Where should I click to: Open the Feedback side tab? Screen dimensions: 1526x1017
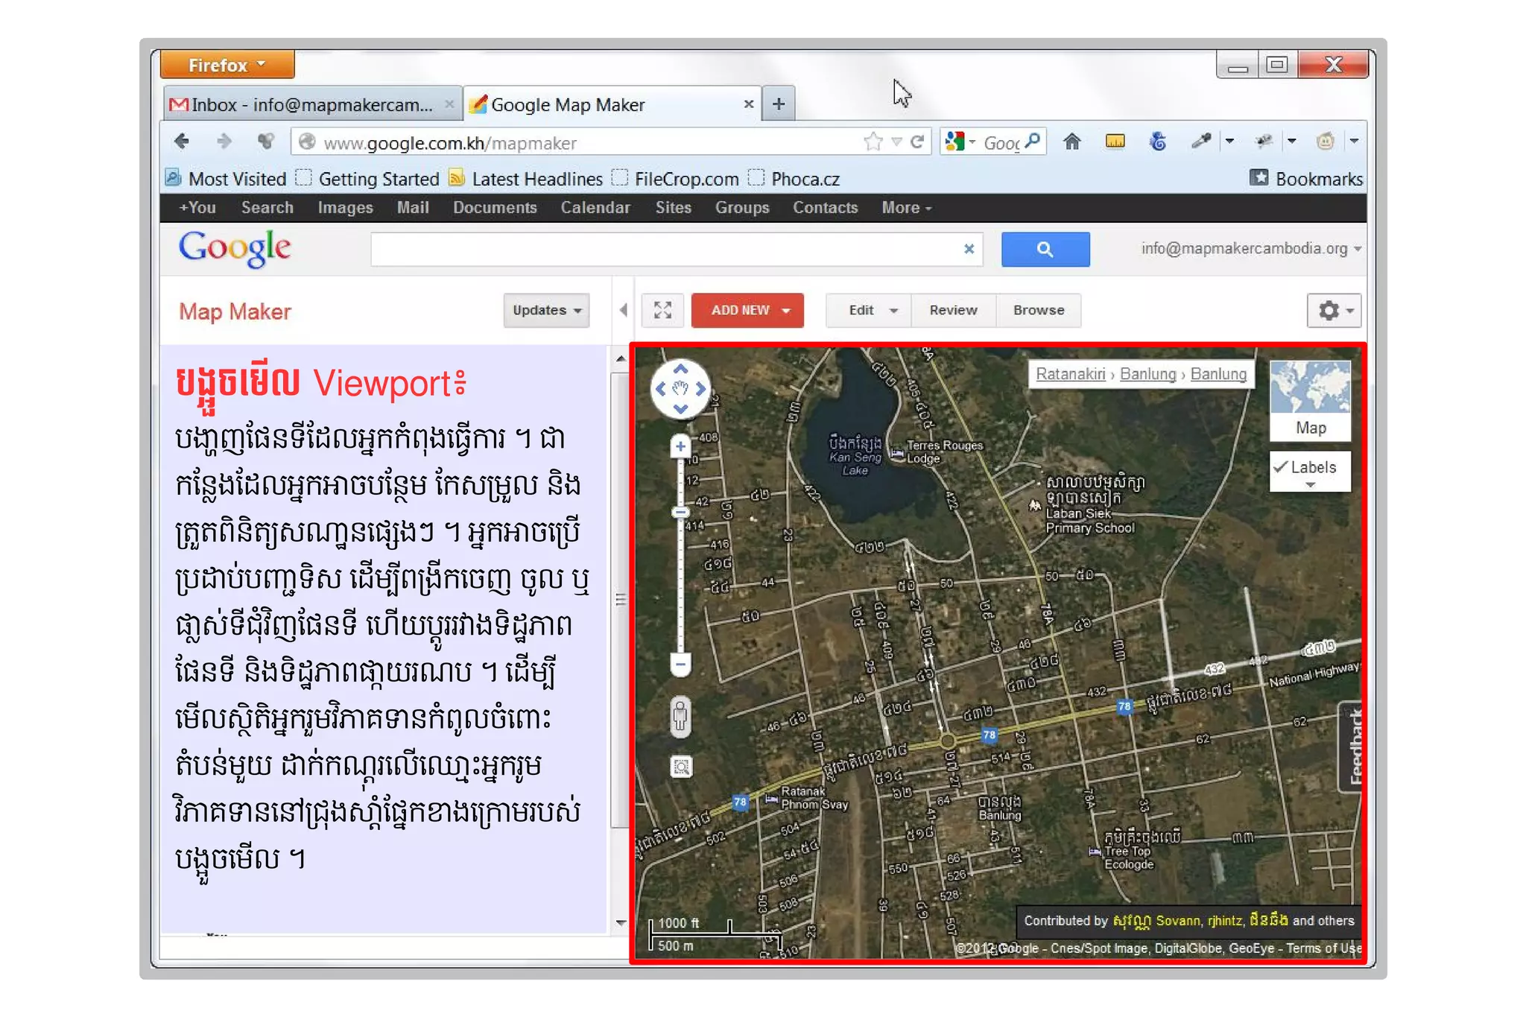pos(1352,747)
